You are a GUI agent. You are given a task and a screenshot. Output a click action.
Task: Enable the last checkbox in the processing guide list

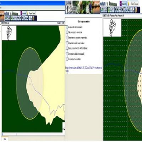coord(67,59)
